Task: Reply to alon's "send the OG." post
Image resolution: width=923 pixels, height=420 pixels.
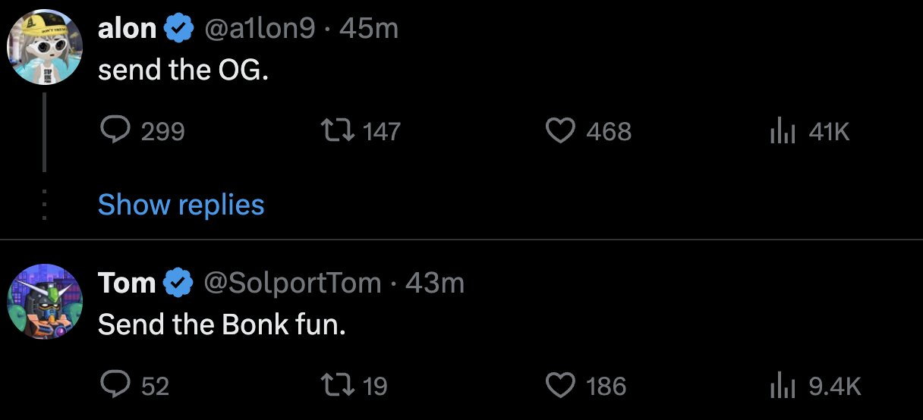Action: click(x=115, y=132)
